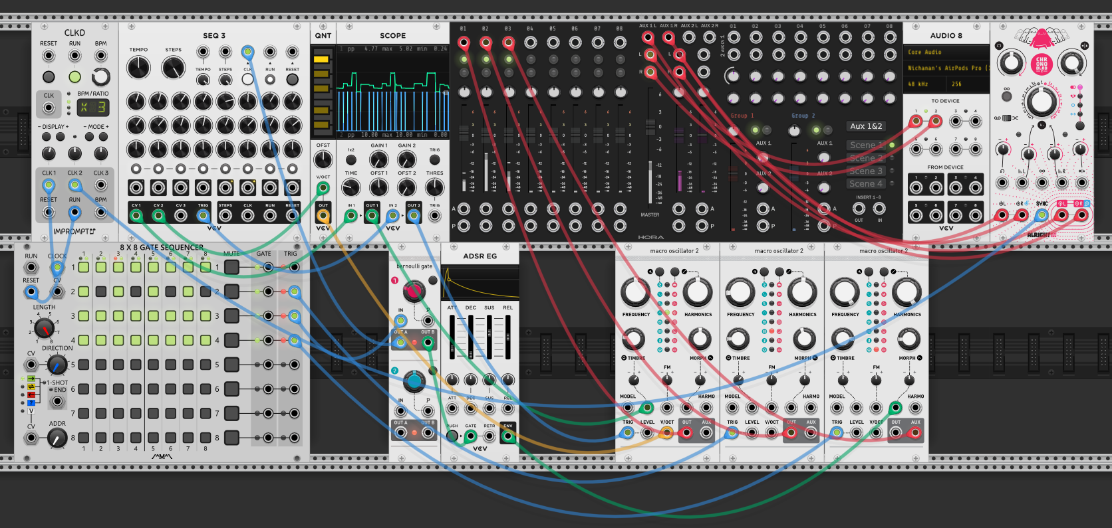This screenshot has width=1112, height=528.
Task: Click the TRIG output jack on SEQ 3
Action: (x=203, y=215)
